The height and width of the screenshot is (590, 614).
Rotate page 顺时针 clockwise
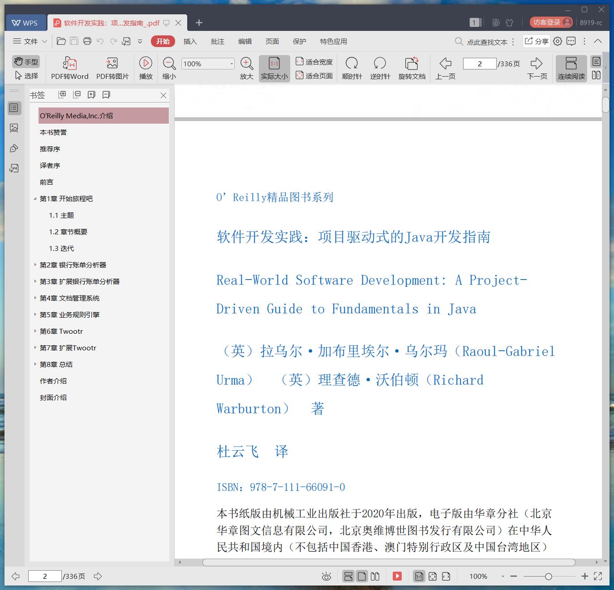pyautogui.click(x=352, y=68)
